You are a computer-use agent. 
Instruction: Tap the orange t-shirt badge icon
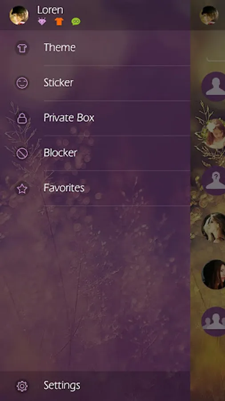[x=59, y=21]
